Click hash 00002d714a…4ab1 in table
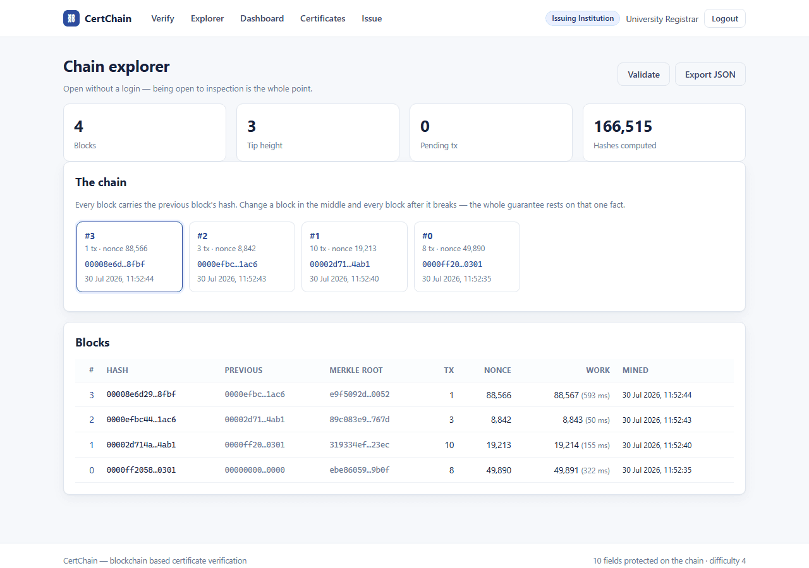809x568 pixels. (x=141, y=445)
